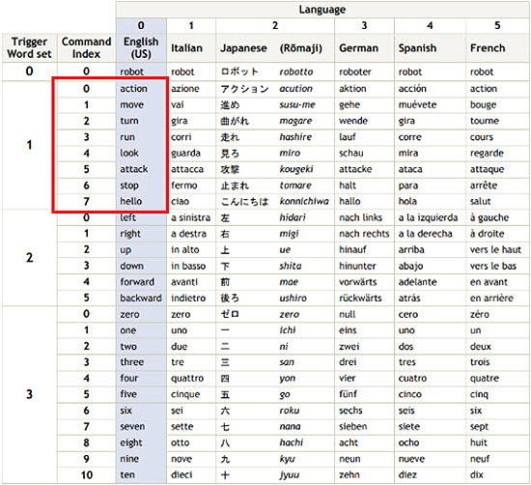Click the Spanish word 'muévete'
Image resolution: width=531 pixels, height=485 pixels.
click(x=417, y=104)
